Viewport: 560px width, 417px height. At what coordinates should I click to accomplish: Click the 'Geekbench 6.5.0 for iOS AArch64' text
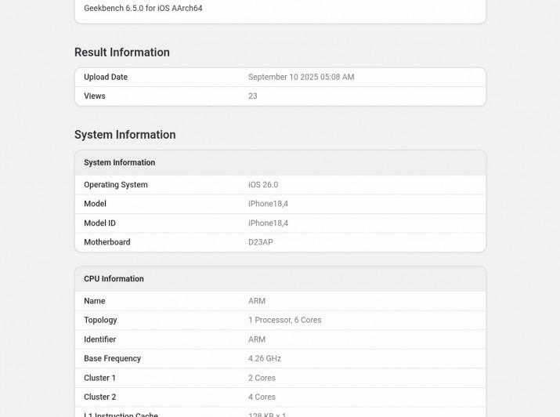(x=143, y=8)
